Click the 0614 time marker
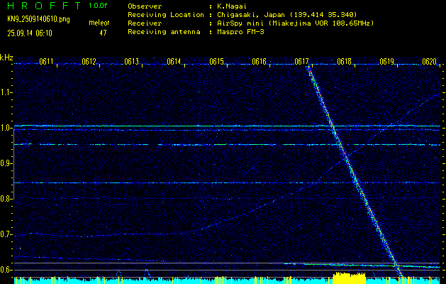This screenshot has width=446, height=284. (174, 61)
